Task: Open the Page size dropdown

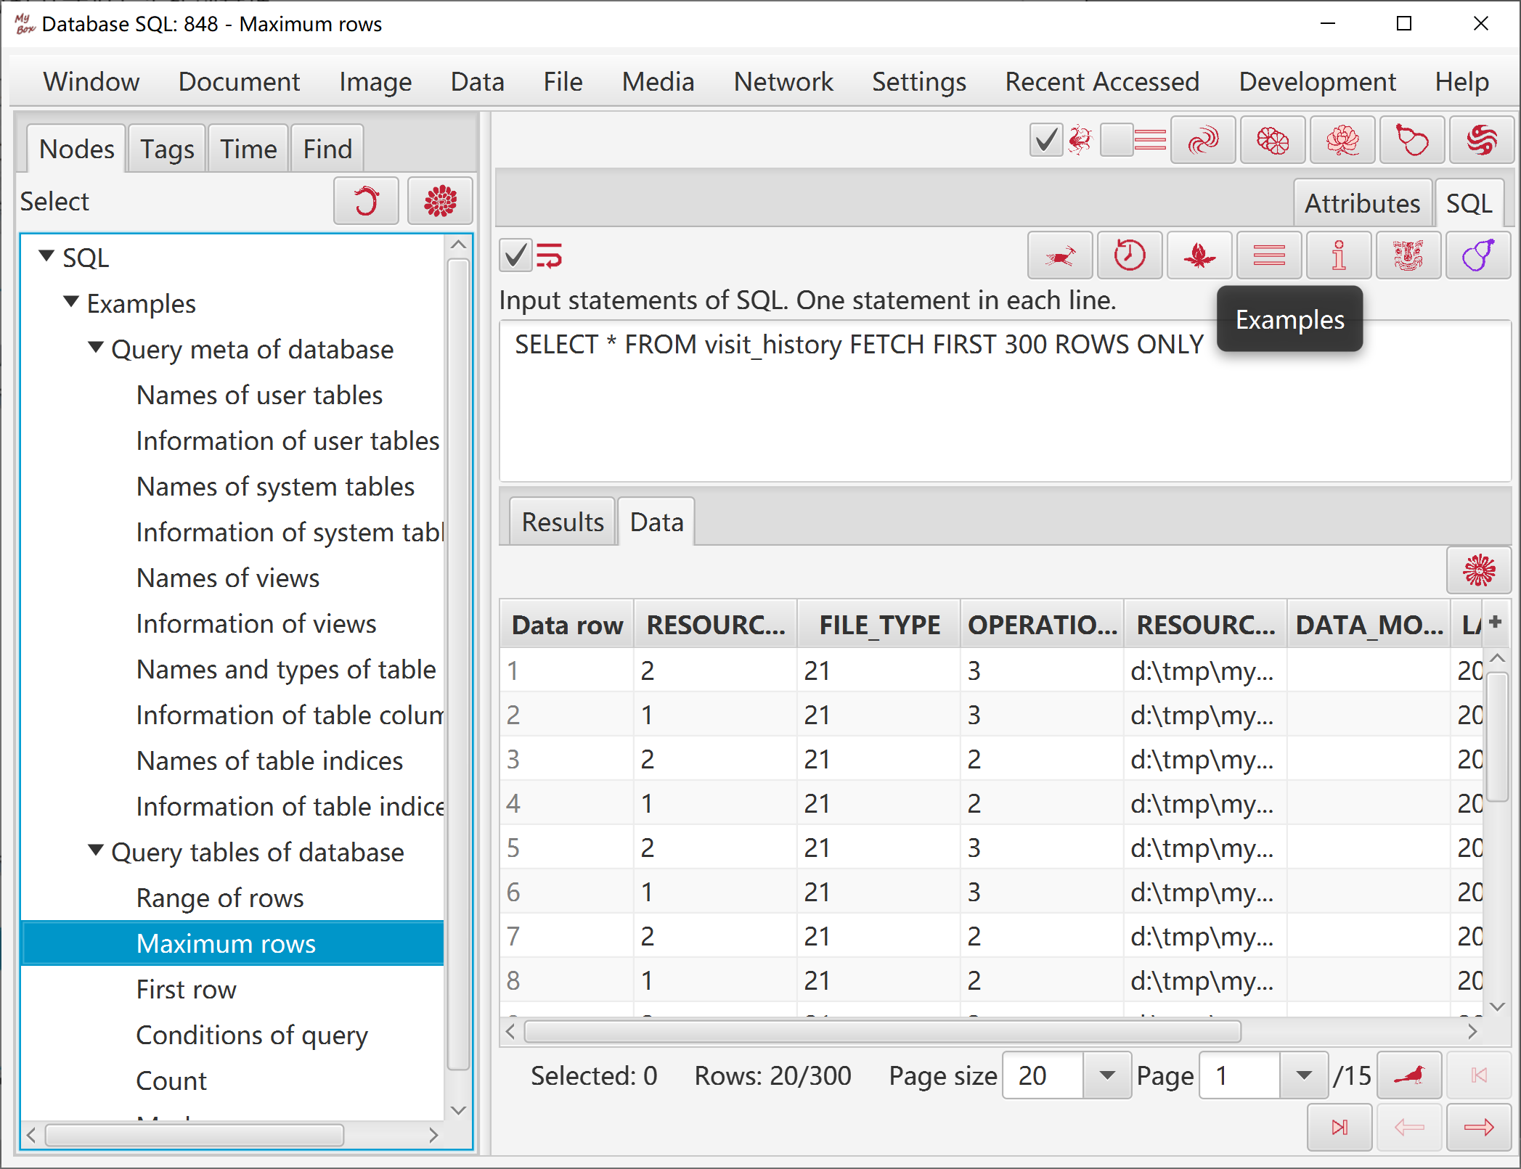Action: pyautogui.click(x=1106, y=1075)
